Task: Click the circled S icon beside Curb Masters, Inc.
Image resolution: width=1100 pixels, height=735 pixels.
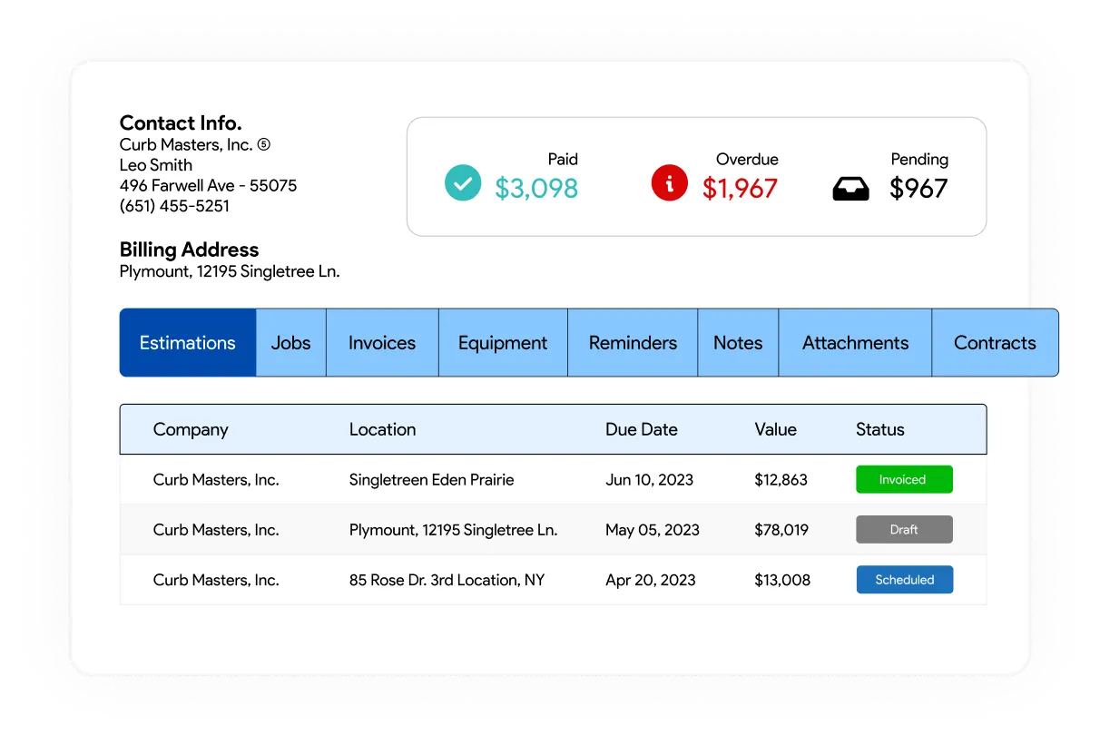Action: coord(262,144)
